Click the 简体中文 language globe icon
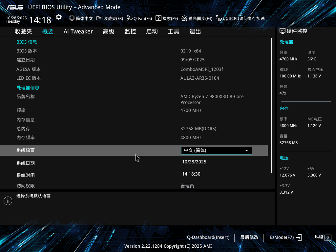Image resolution: width=336 pixels, height=252 pixels. (x=72, y=18)
